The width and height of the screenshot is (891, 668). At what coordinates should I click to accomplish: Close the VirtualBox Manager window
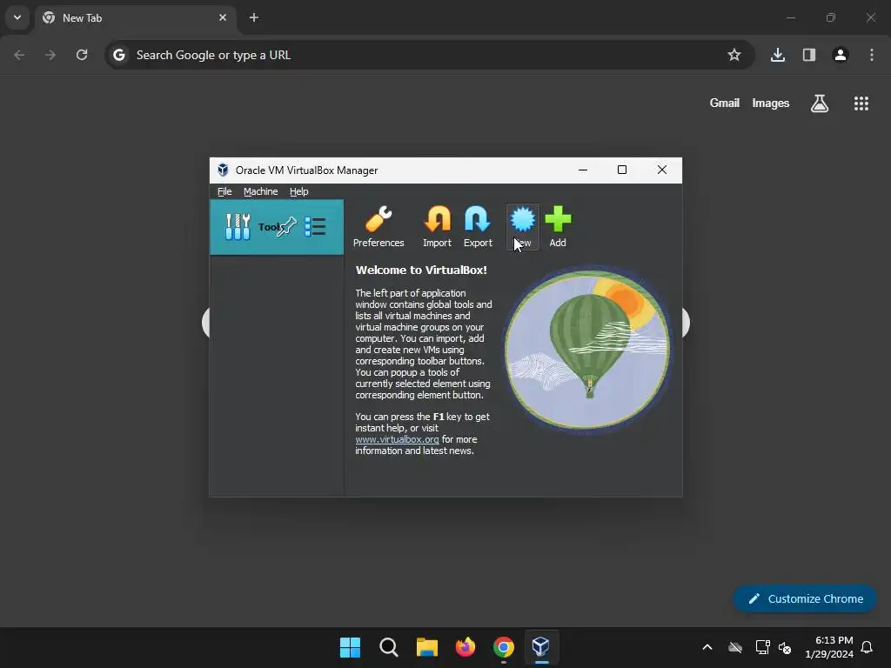tap(662, 170)
